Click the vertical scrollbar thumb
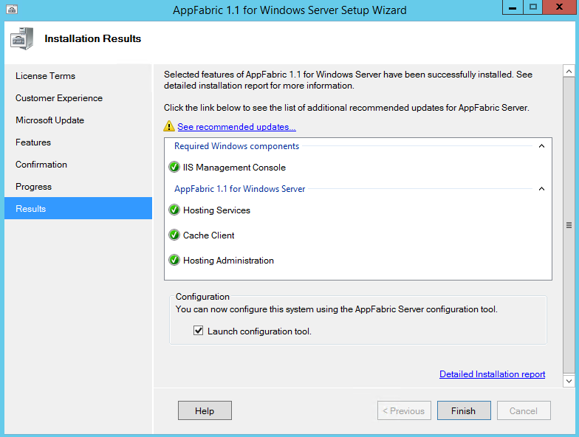Screen dimensions: 579x437 569,226
